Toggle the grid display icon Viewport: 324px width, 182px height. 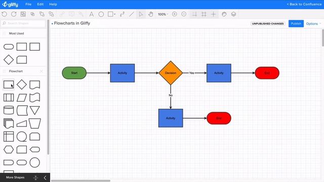[x=204, y=14]
